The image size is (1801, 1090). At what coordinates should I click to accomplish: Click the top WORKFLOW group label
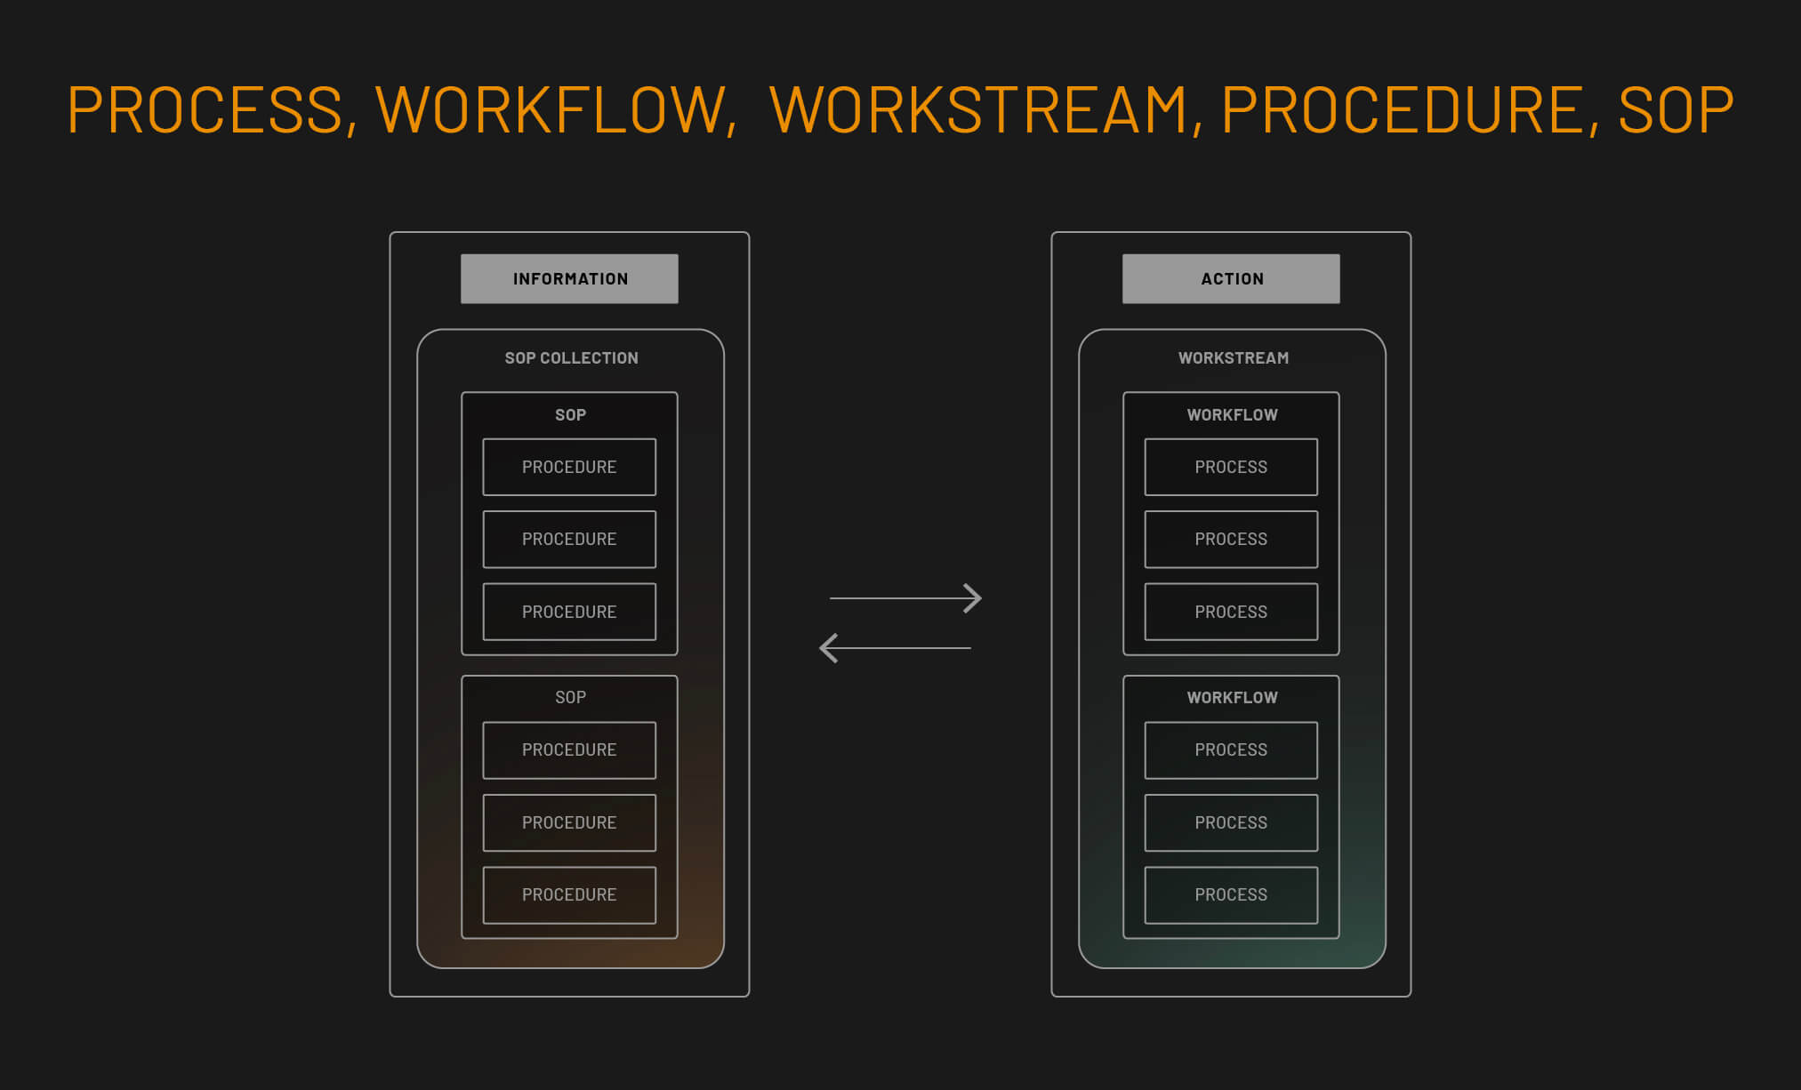1230,414
